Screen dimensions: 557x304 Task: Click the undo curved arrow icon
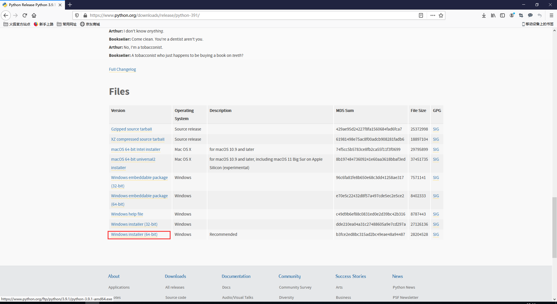point(540,15)
